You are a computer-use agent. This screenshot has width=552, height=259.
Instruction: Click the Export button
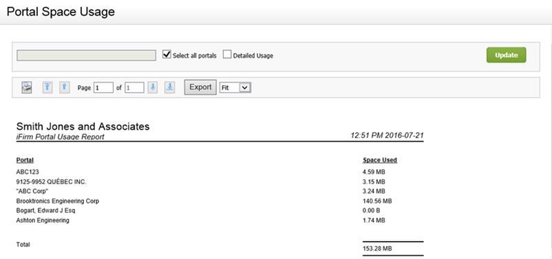tap(200, 87)
